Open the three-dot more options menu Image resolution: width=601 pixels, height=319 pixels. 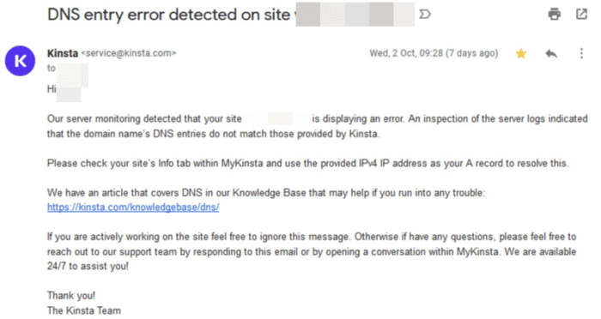pos(581,53)
